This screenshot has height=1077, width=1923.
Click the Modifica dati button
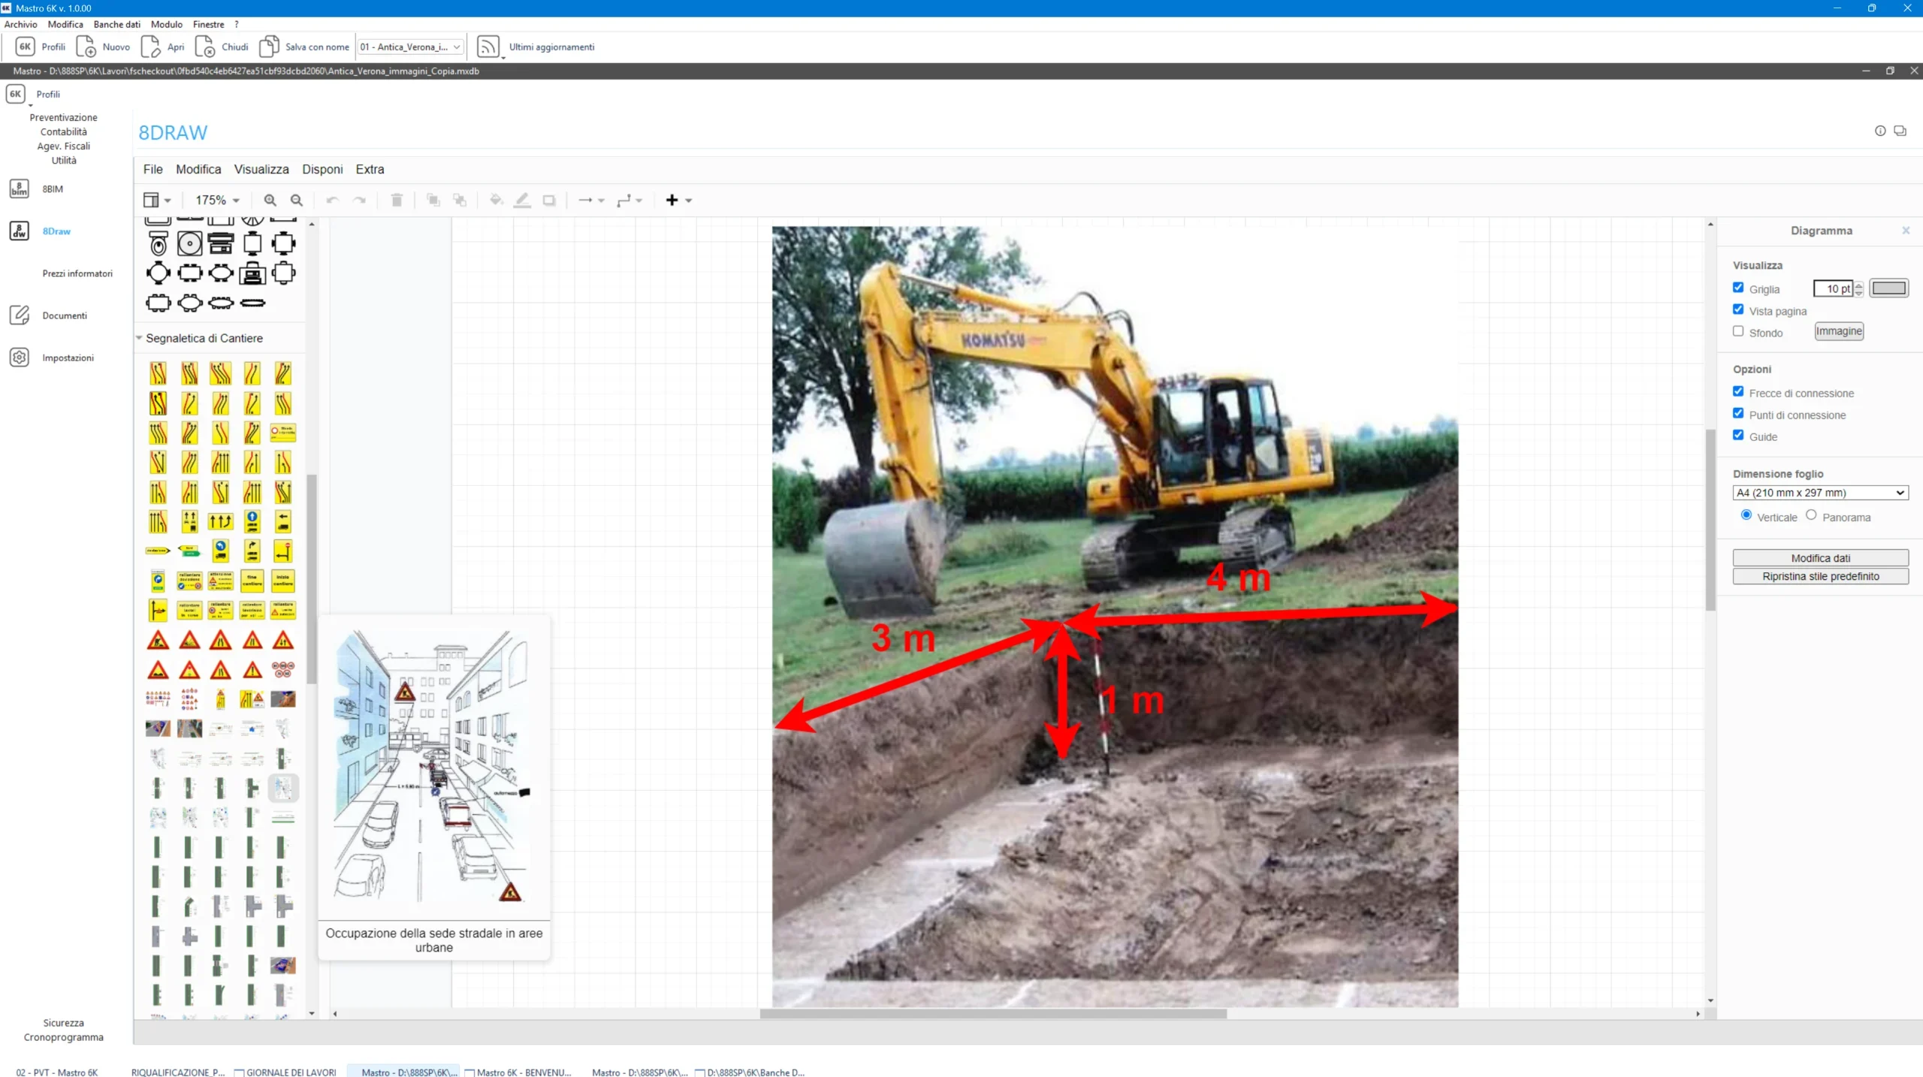[1820, 558]
